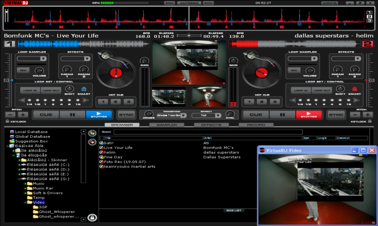Select waveform zoom level 1
The width and height of the screenshot is (378, 226).
369,13
